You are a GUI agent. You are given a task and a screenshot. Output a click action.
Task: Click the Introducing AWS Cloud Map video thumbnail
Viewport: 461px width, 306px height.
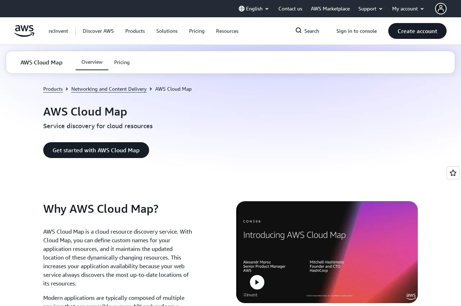(327, 252)
